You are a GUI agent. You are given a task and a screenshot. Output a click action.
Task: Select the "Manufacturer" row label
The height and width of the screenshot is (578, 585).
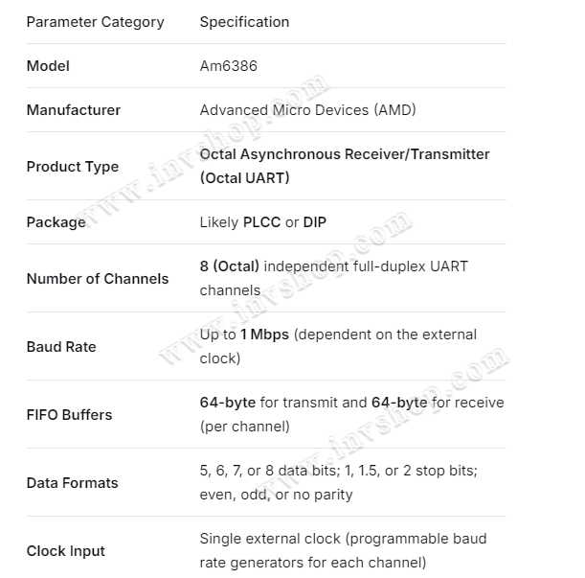(74, 110)
